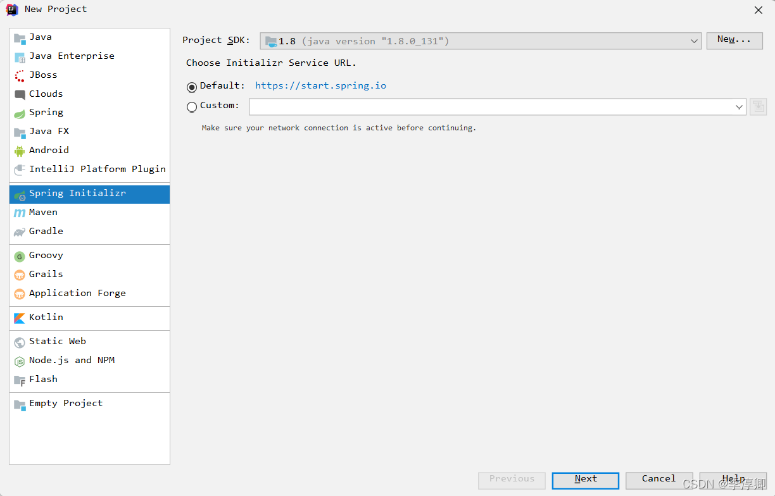Click the IntelliJ Platform Plugin icon
This screenshot has height=496, width=775.
[20, 170]
